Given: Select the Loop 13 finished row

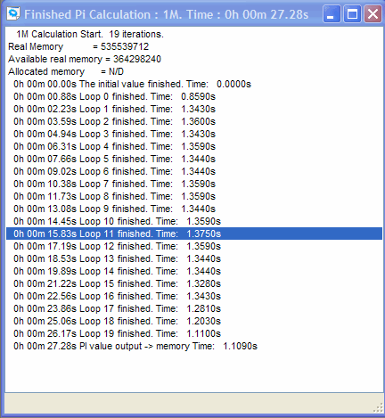Looking at the screenshot, I should coord(194,258).
